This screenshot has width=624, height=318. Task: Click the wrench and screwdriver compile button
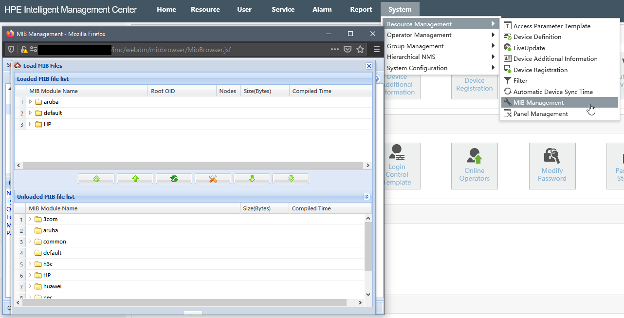(x=213, y=179)
